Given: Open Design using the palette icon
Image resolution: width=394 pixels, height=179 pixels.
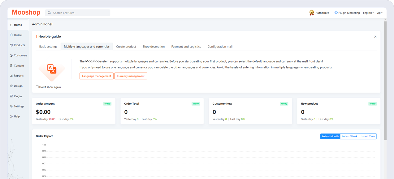Looking at the screenshot, I should click(11, 86).
